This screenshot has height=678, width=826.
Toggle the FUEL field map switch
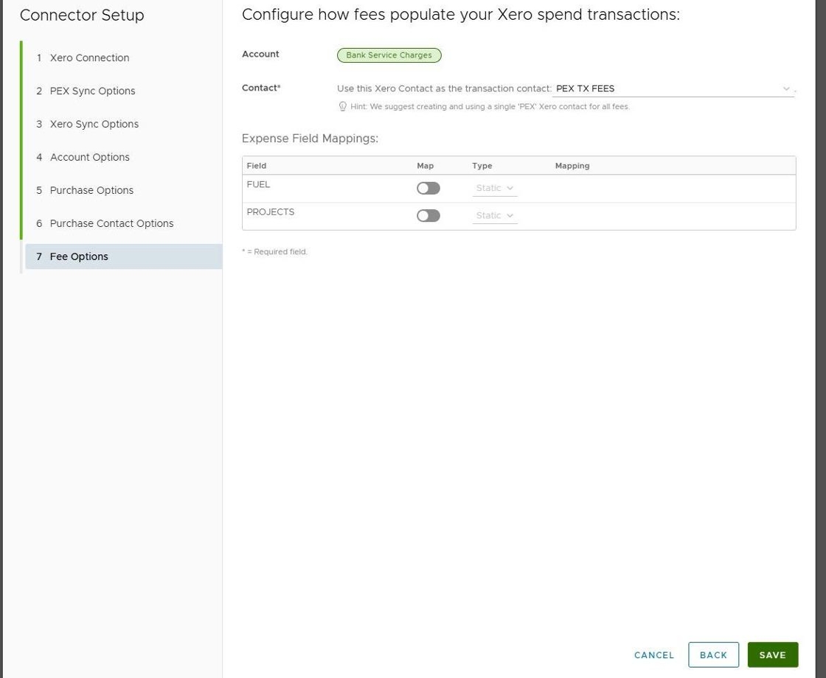tap(428, 189)
